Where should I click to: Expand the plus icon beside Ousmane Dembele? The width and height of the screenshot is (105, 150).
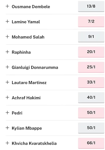tap(7, 6)
